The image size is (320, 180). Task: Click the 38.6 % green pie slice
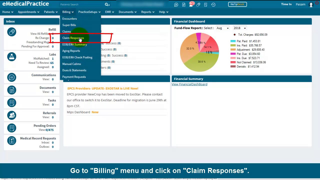point(201,62)
